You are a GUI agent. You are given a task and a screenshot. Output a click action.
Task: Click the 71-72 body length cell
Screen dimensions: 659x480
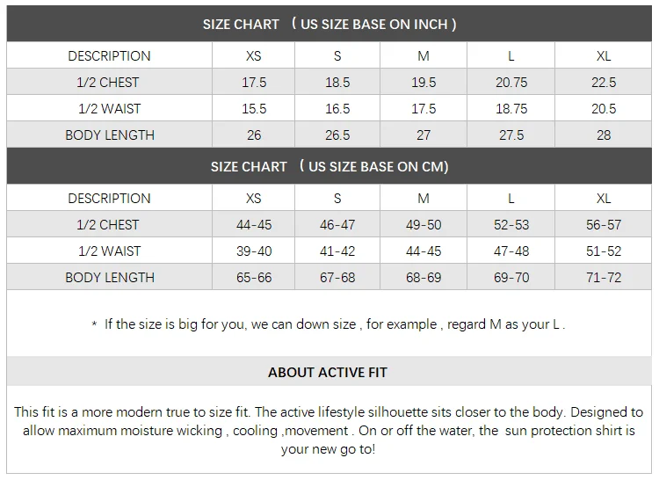(604, 278)
